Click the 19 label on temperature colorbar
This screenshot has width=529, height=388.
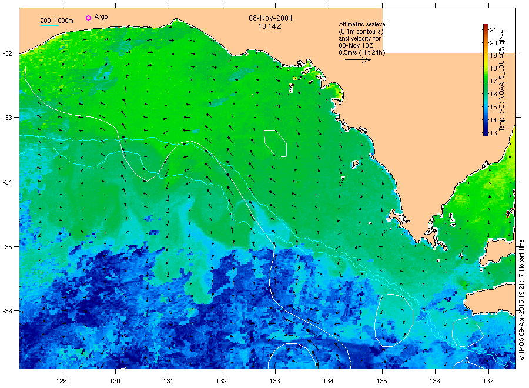493,56
